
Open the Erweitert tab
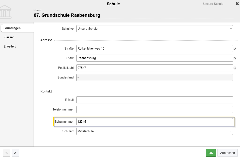pos(10,46)
